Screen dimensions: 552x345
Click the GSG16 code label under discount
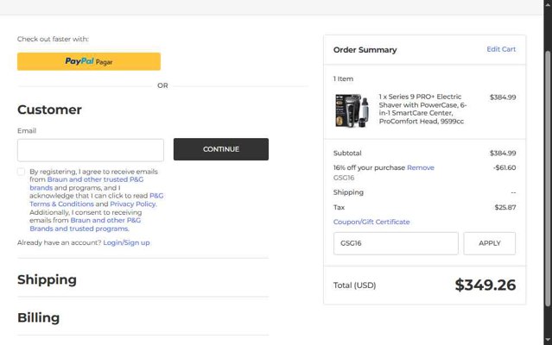click(x=344, y=178)
